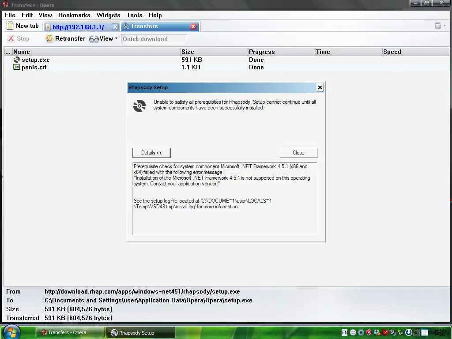
Task: Sort transfers by Speed column
Action: [416, 52]
